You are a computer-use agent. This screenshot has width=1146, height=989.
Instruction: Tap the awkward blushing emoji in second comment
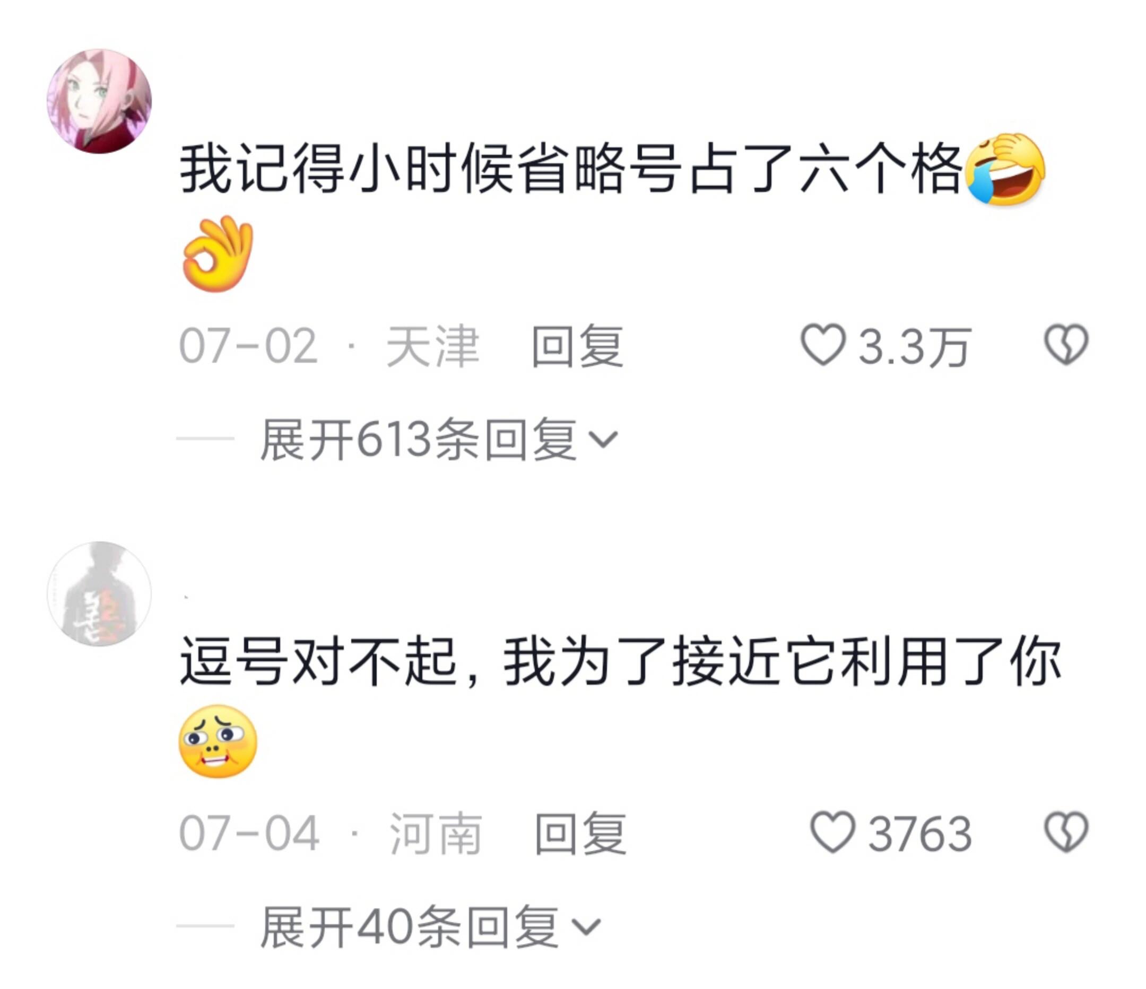point(218,741)
